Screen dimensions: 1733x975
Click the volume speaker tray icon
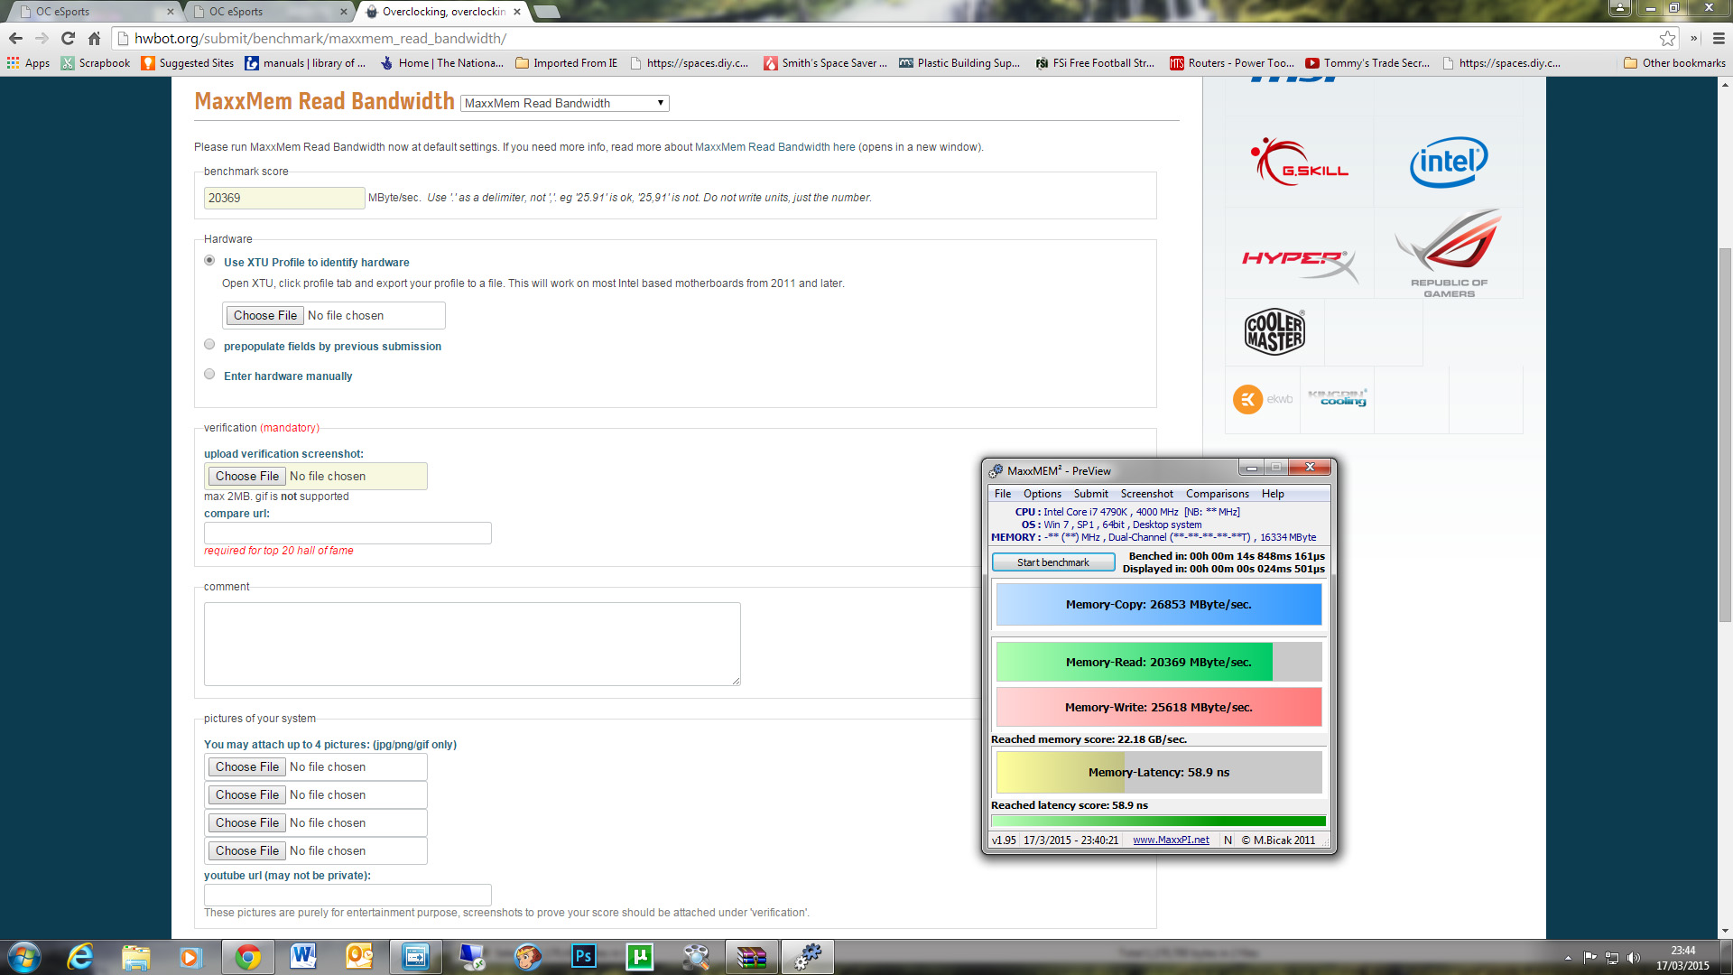[1634, 958]
